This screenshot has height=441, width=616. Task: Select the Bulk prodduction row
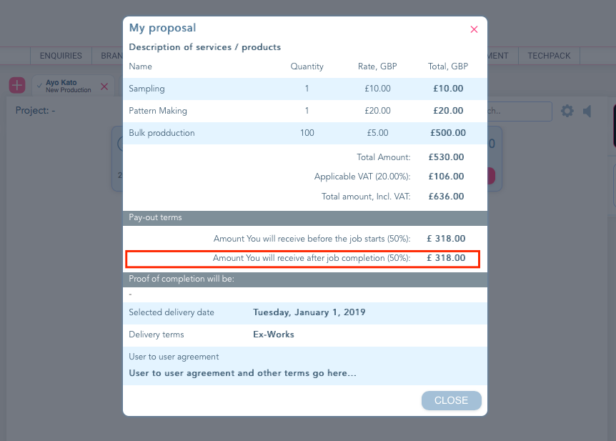[305, 133]
